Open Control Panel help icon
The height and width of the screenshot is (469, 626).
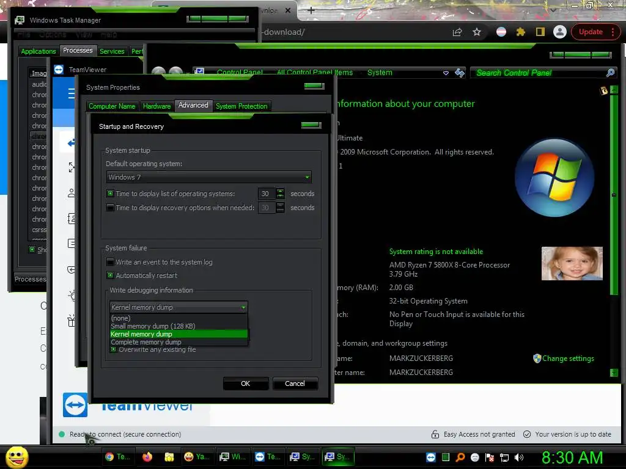click(x=603, y=90)
